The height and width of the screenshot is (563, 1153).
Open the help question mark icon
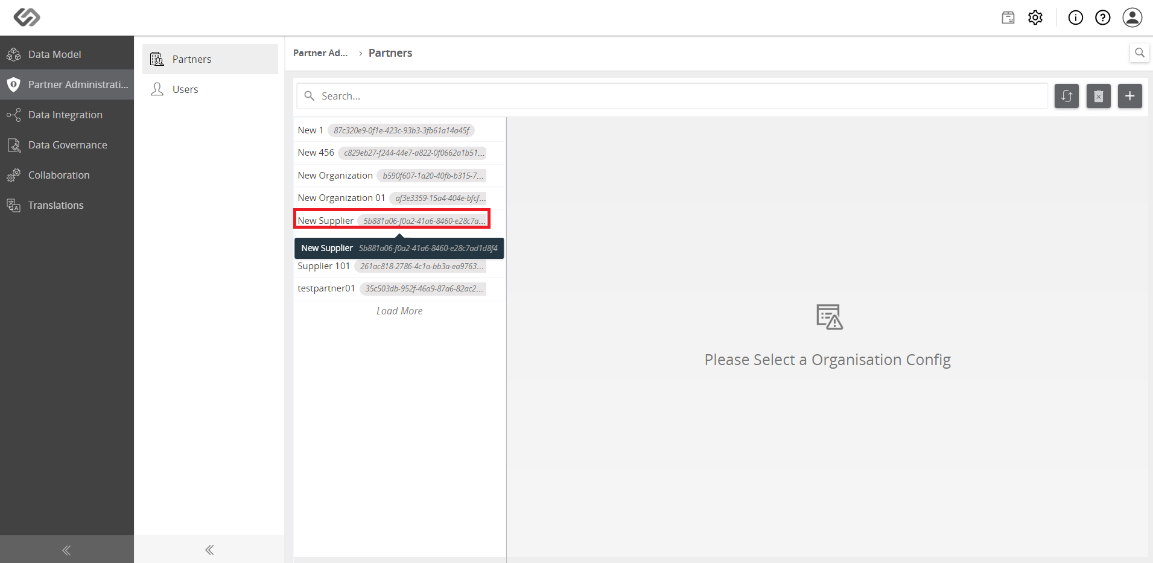pos(1103,17)
